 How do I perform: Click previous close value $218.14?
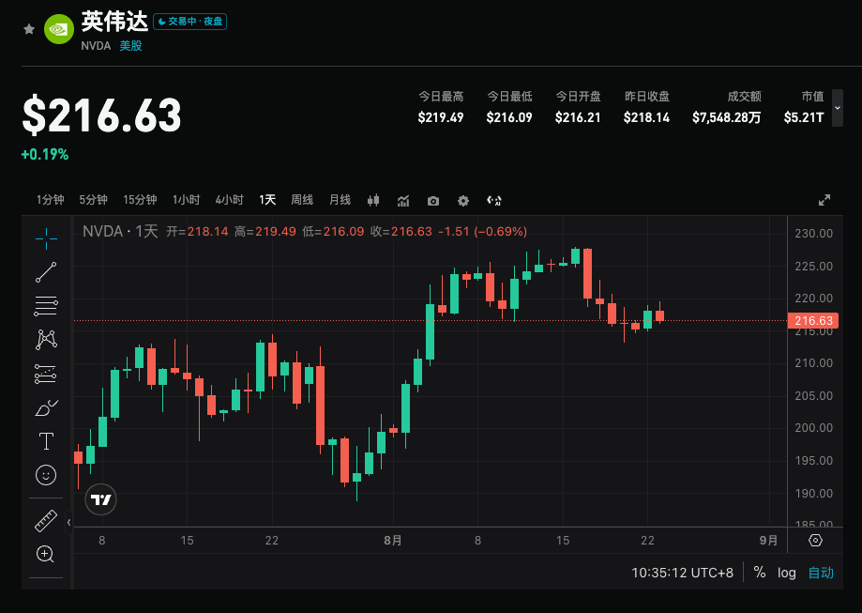pyautogui.click(x=646, y=117)
